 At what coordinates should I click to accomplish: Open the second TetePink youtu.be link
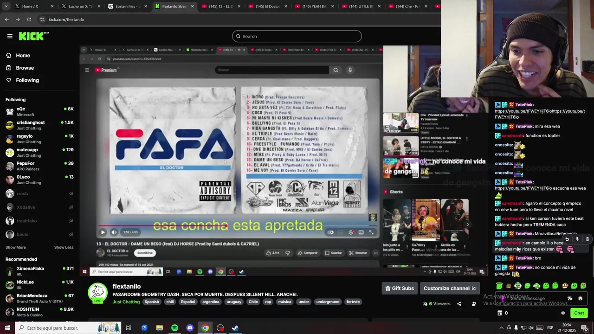pyautogui.click(x=523, y=188)
